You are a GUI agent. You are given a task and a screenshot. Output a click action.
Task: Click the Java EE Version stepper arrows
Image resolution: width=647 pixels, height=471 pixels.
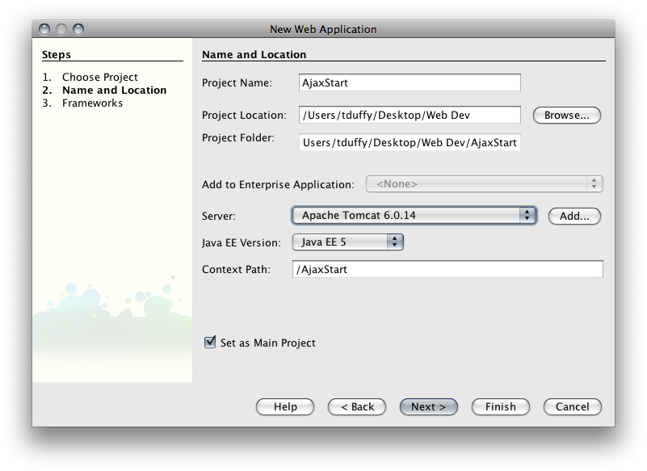tap(395, 242)
